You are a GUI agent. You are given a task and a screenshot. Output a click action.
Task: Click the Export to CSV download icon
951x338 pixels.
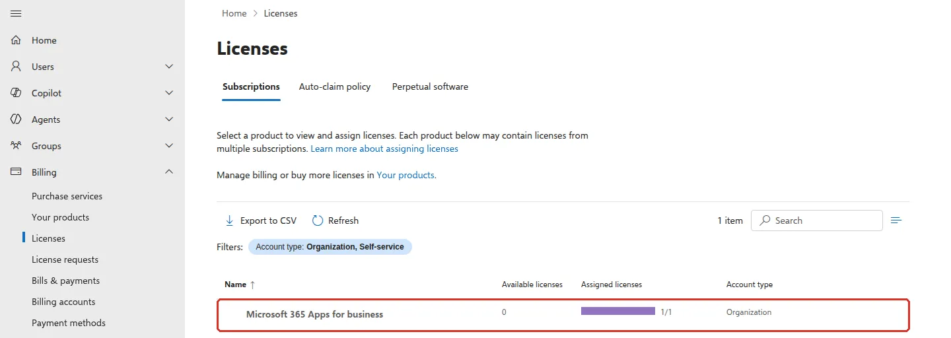(230, 220)
